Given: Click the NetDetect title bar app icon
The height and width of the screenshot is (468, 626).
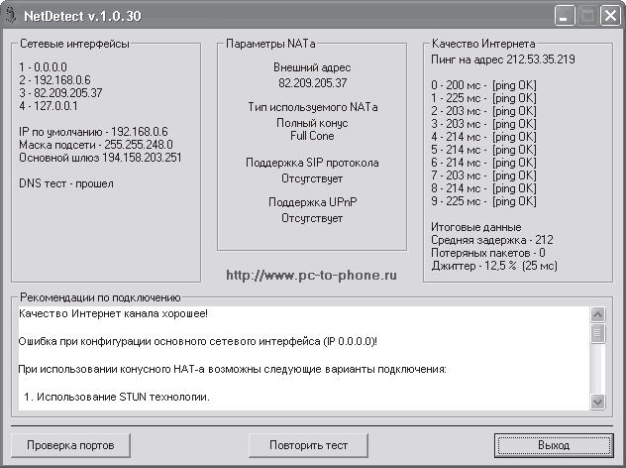Looking at the screenshot, I should 10,15.
